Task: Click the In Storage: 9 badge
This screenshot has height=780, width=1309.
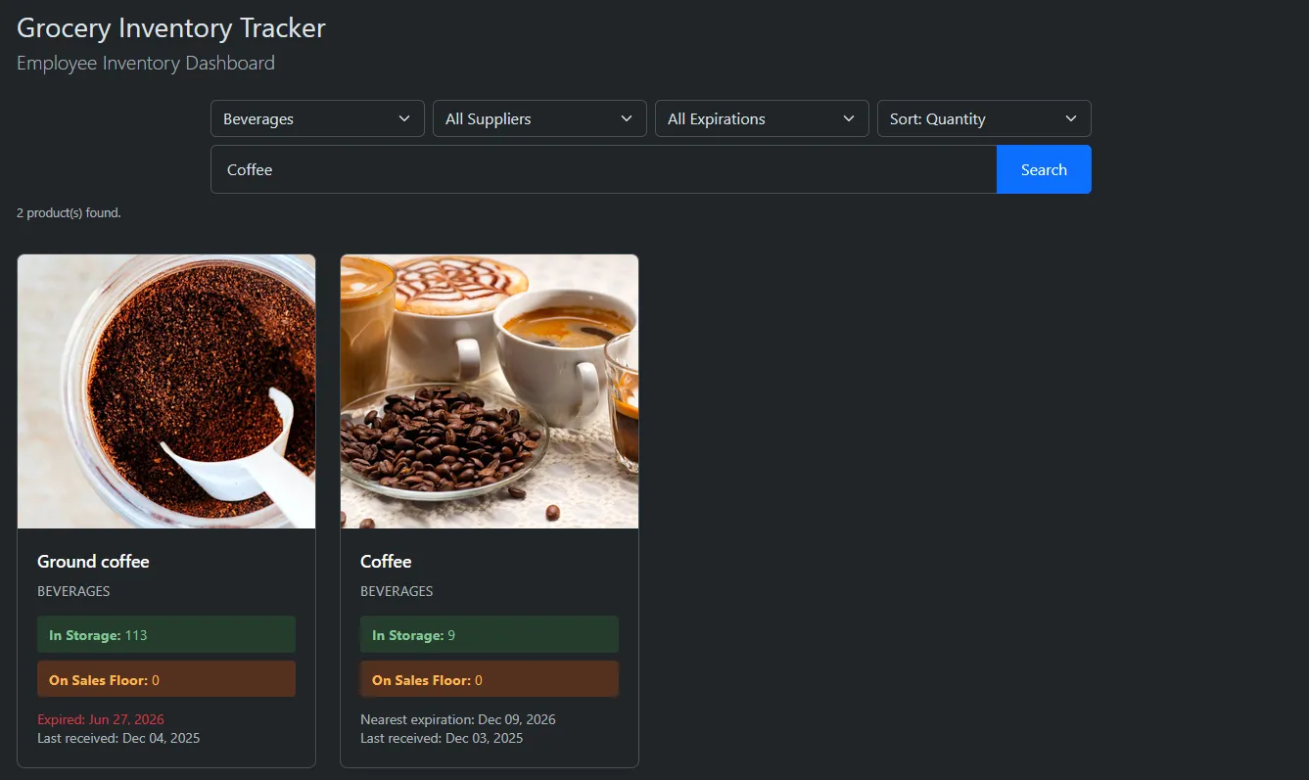Action: pos(490,634)
